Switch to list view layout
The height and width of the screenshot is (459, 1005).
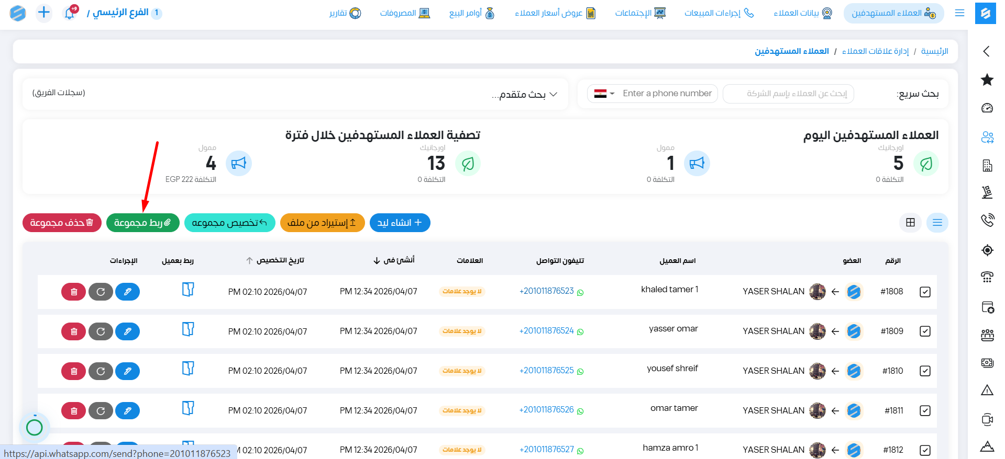(x=937, y=223)
